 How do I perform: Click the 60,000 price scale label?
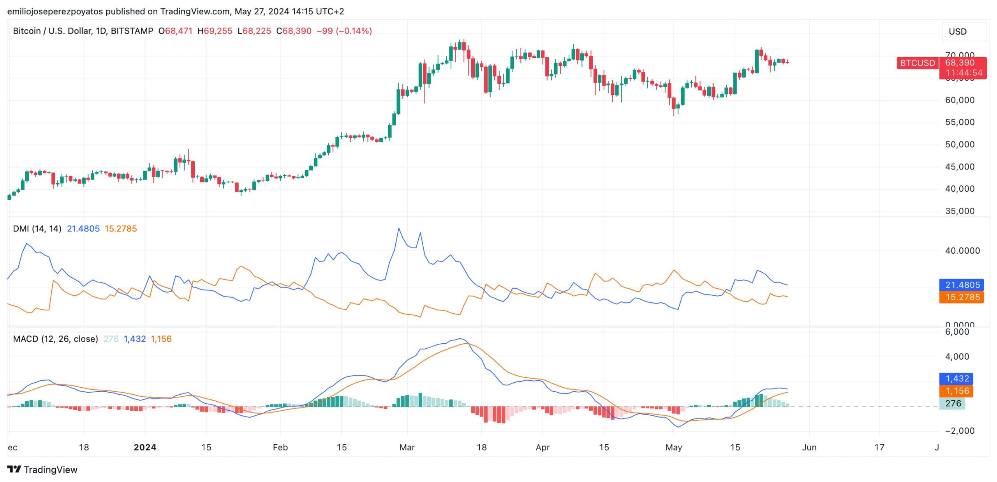(x=960, y=100)
